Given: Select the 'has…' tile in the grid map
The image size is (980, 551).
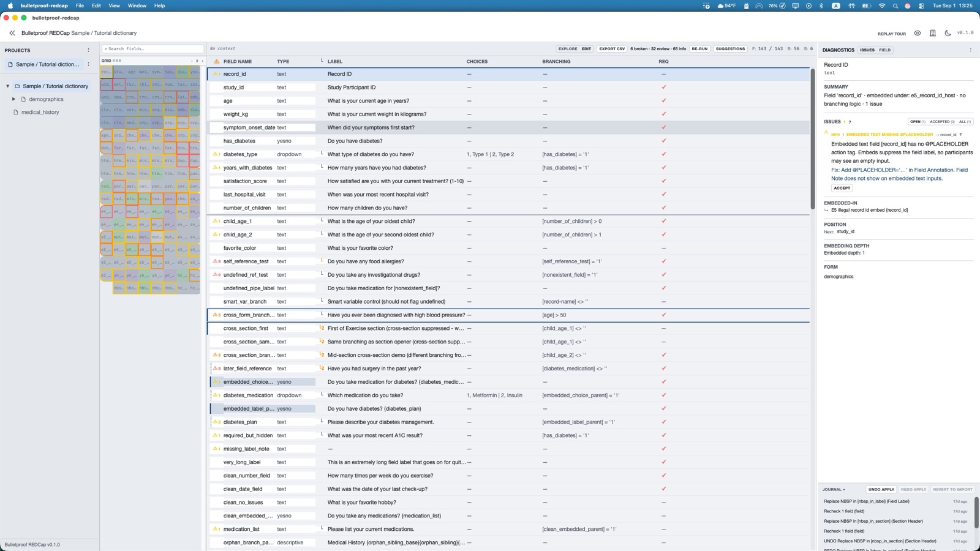Looking at the screenshot, I should [x=169, y=72].
